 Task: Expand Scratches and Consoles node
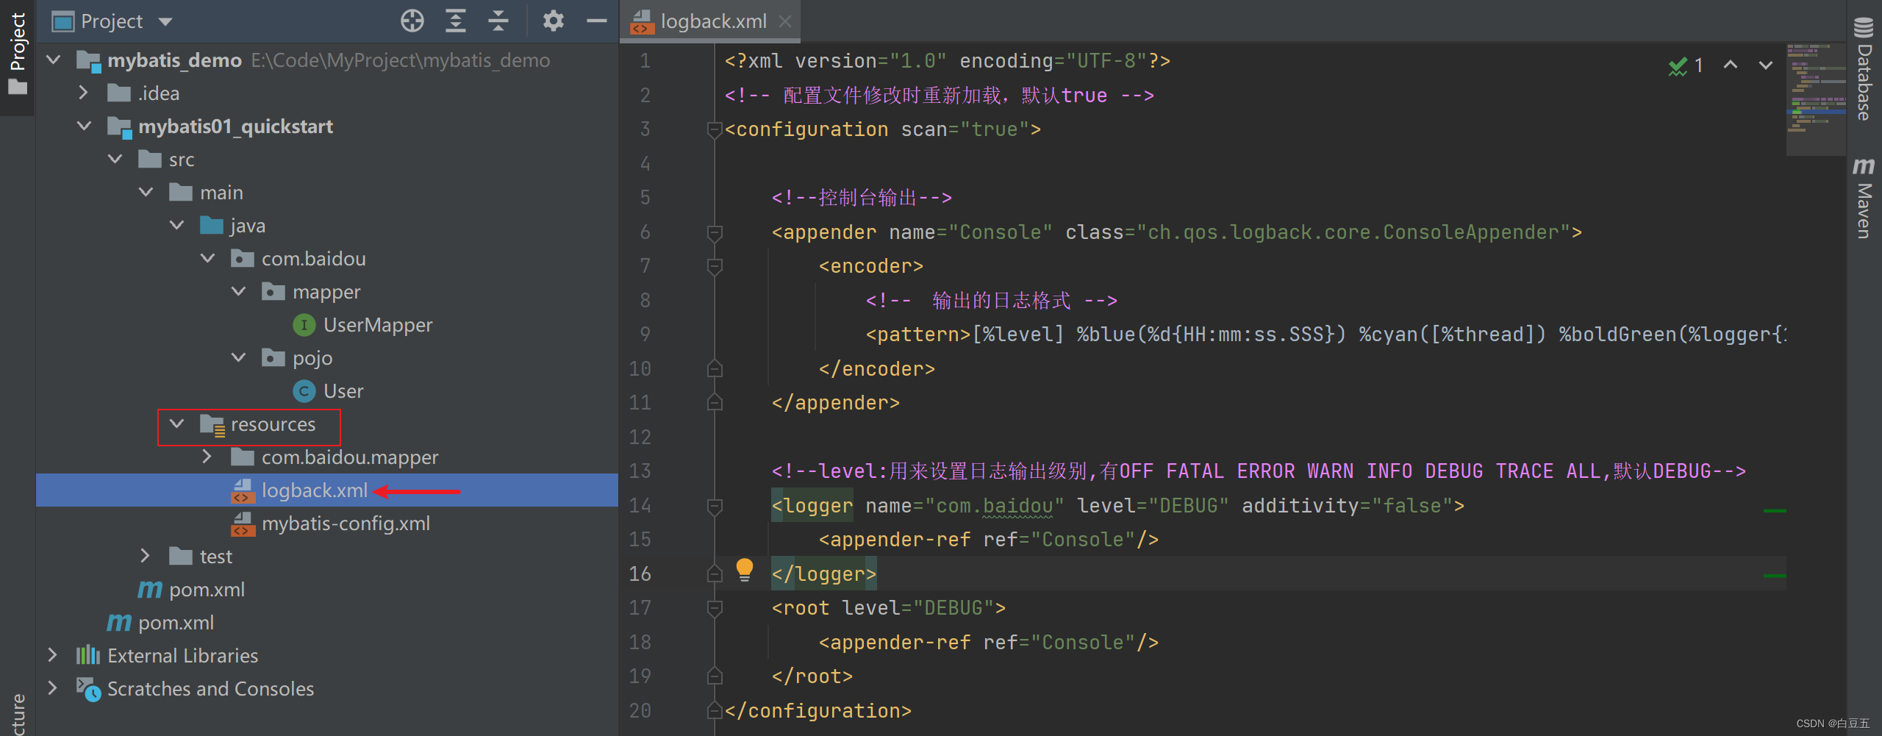pyautogui.click(x=52, y=688)
